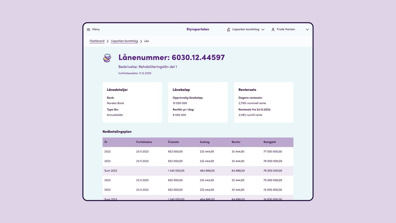This screenshot has height=223, width=396.
Task: Click the Restgjeld column header
Action: (269, 142)
